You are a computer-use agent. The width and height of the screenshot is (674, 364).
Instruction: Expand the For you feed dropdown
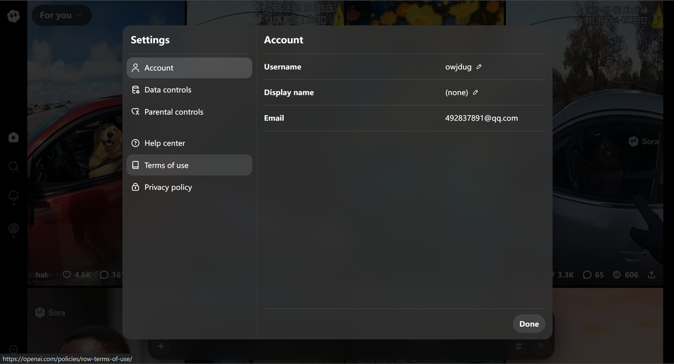pos(61,15)
